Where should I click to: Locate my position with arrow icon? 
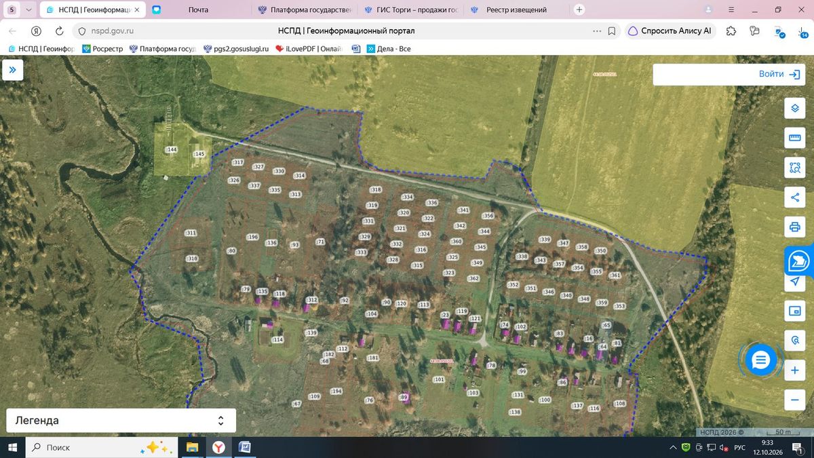(794, 282)
